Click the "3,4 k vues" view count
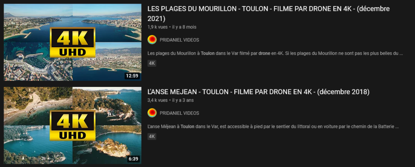 coord(158,100)
